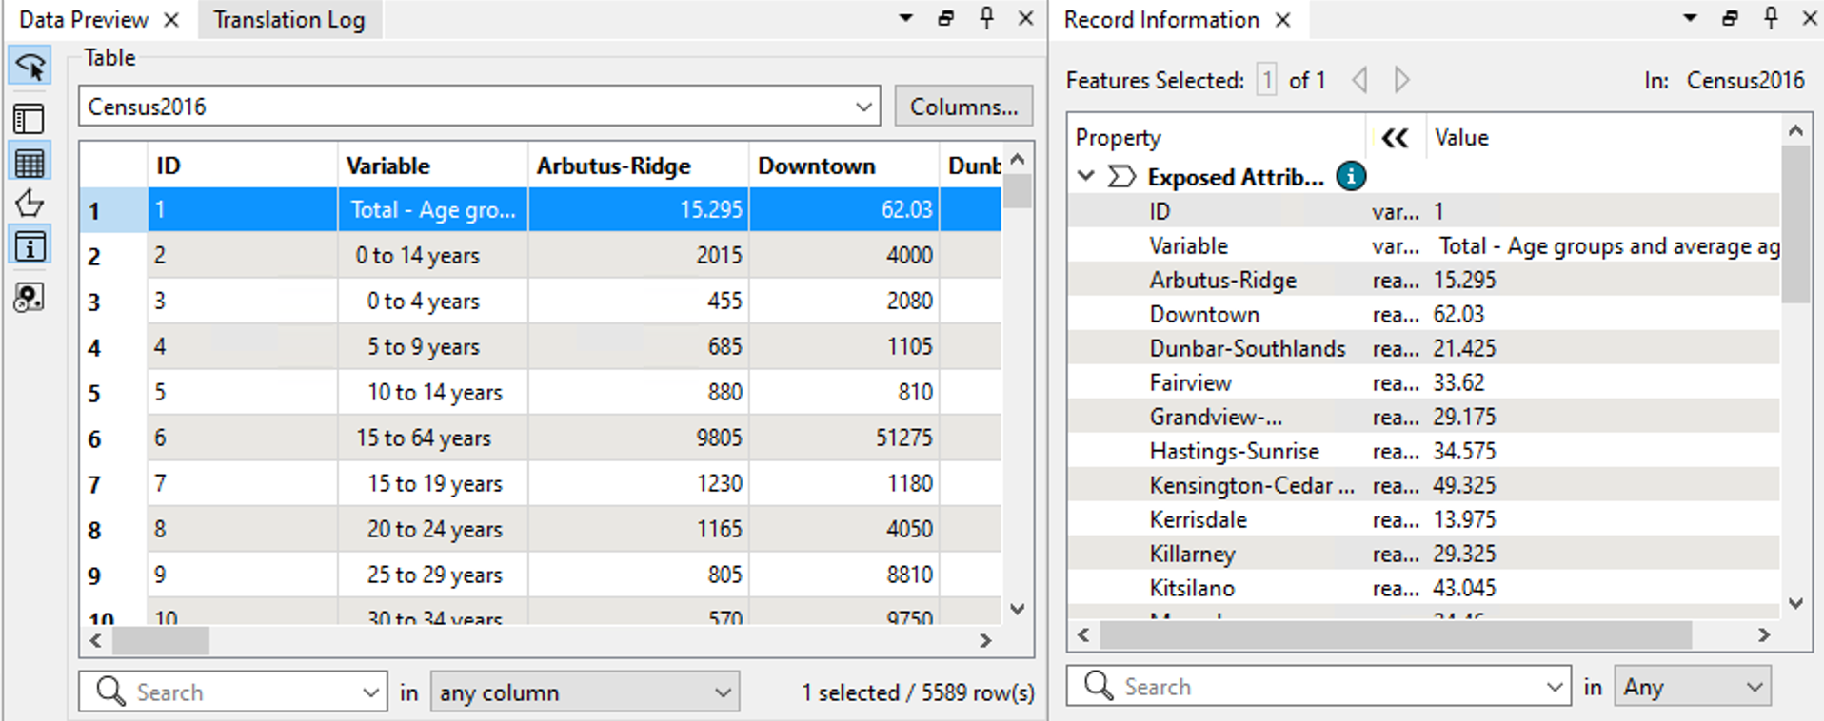
Task: Click the Arbutus-Ridge column header
Action: click(x=638, y=166)
